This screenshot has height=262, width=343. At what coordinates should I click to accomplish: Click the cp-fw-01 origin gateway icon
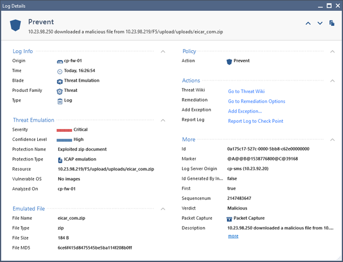click(x=59, y=61)
